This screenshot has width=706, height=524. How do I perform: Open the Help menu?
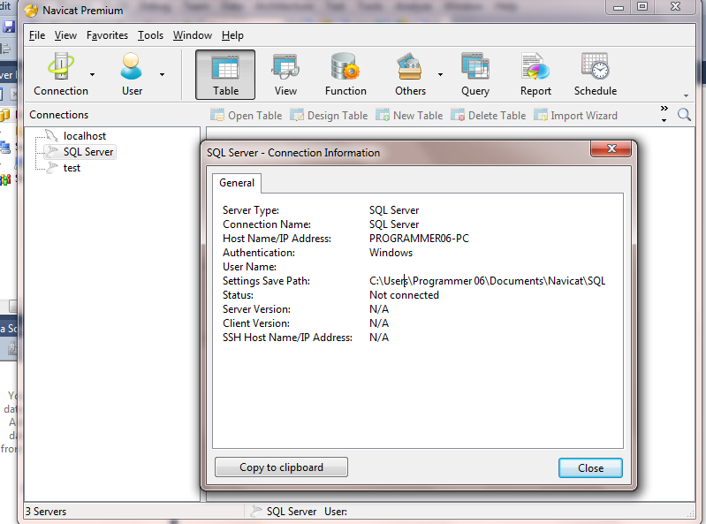click(x=232, y=35)
